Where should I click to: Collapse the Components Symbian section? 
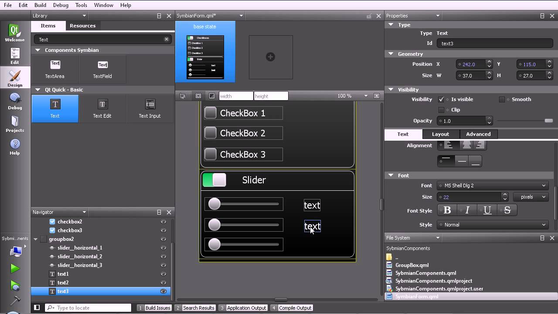pos(37,50)
